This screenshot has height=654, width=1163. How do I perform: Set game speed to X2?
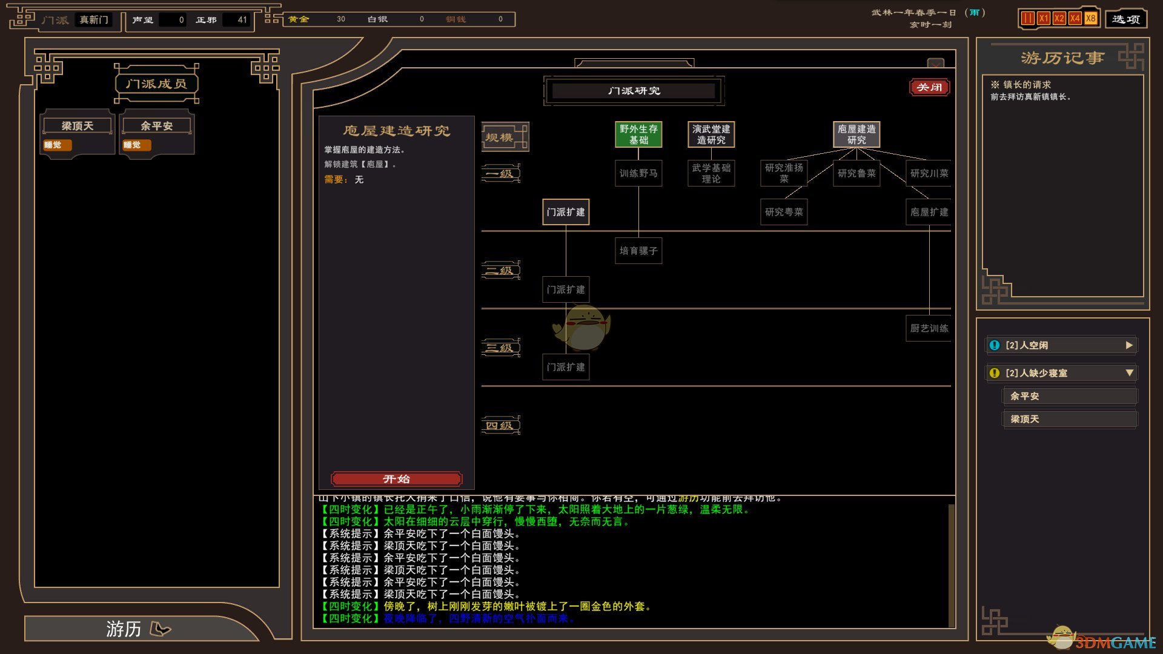click(1059, 18)
